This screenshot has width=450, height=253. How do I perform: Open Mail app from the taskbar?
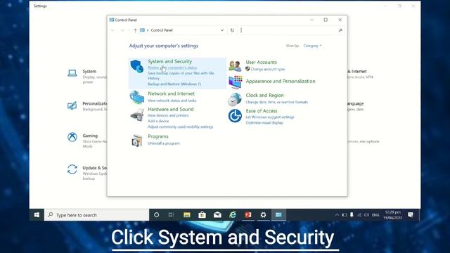217,215
